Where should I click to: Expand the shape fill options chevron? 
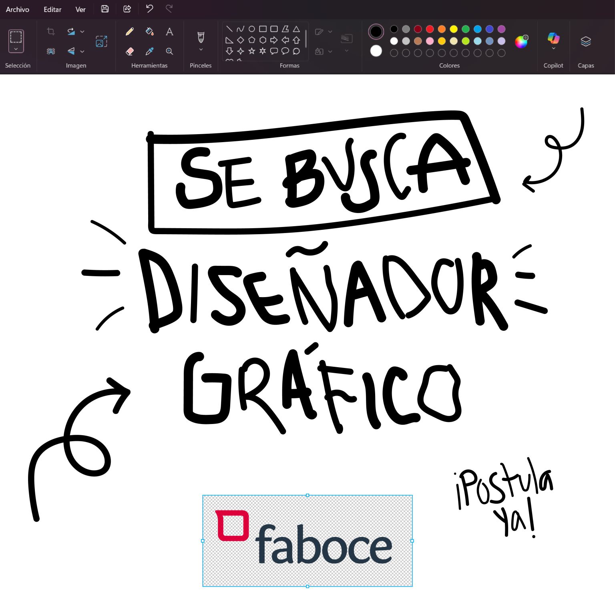coord(330,51)
